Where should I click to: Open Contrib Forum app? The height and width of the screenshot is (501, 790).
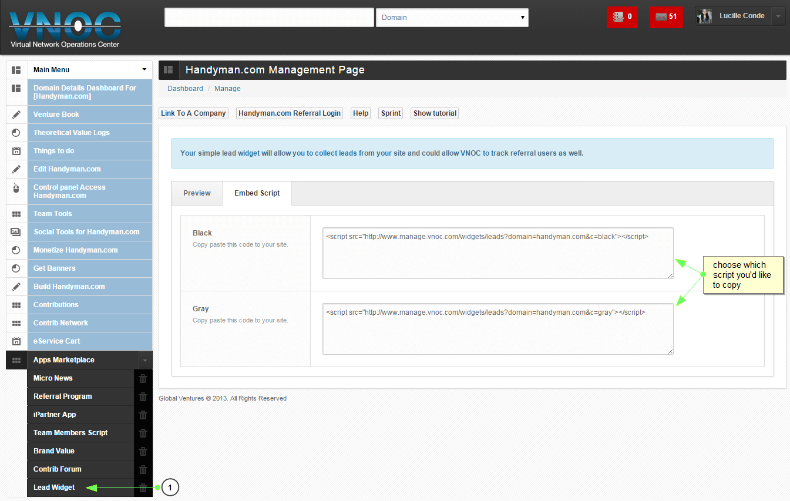pos(80,469)
